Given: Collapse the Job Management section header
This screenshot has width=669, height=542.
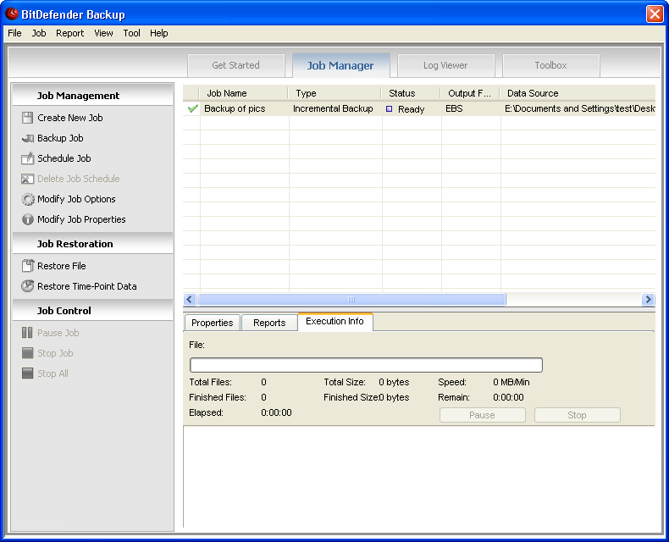Looking at the screenshot, I should [92, 95].
